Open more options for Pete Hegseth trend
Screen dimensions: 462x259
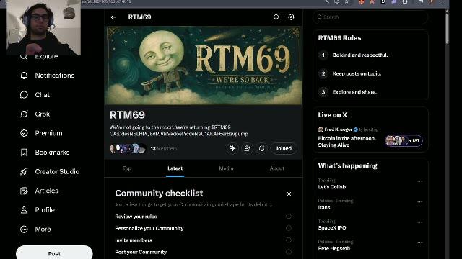coord(420,243)
